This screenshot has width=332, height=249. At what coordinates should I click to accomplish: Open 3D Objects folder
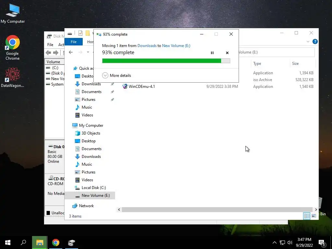tap(91, 133)
